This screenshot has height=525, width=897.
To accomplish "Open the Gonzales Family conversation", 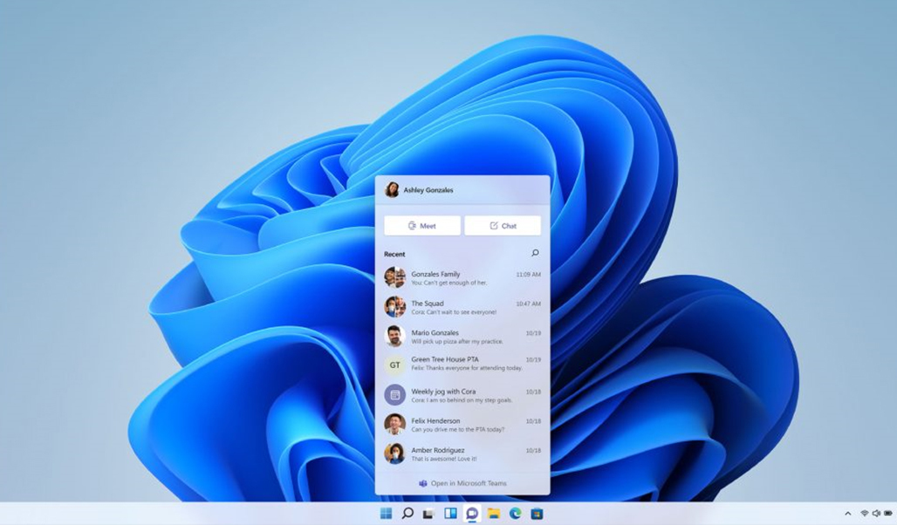I will 462,278.
